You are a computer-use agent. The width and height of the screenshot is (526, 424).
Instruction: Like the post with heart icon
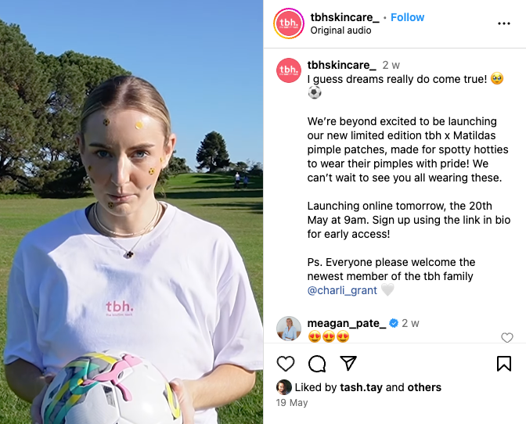pyautogui.click(x=286, y=363)
